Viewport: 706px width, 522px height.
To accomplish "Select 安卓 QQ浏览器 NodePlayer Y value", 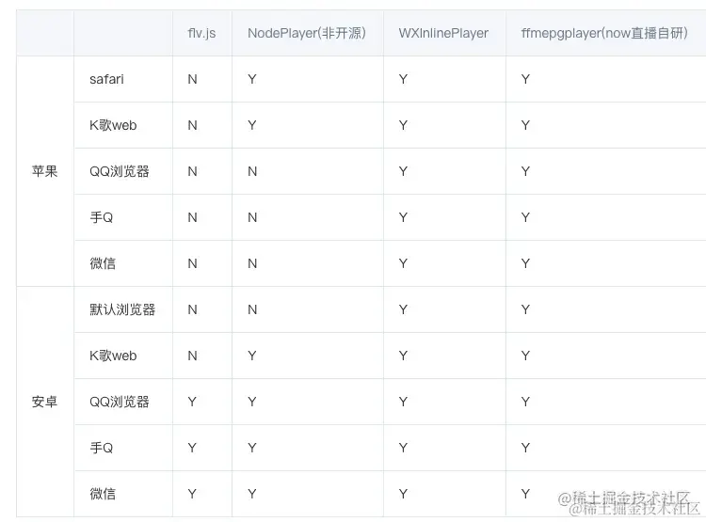I will (x=252, y=402).
